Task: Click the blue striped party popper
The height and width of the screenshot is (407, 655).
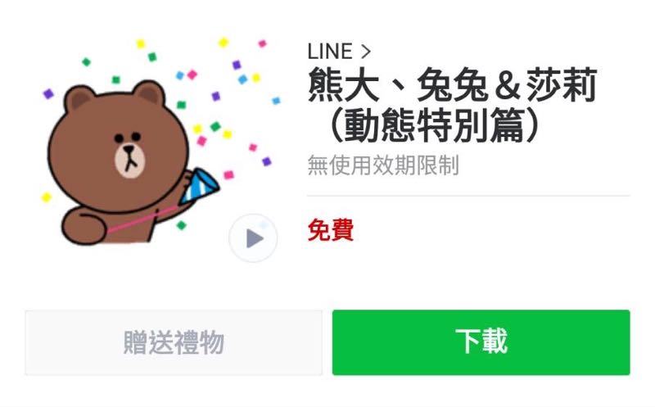Action: (199, 186)
